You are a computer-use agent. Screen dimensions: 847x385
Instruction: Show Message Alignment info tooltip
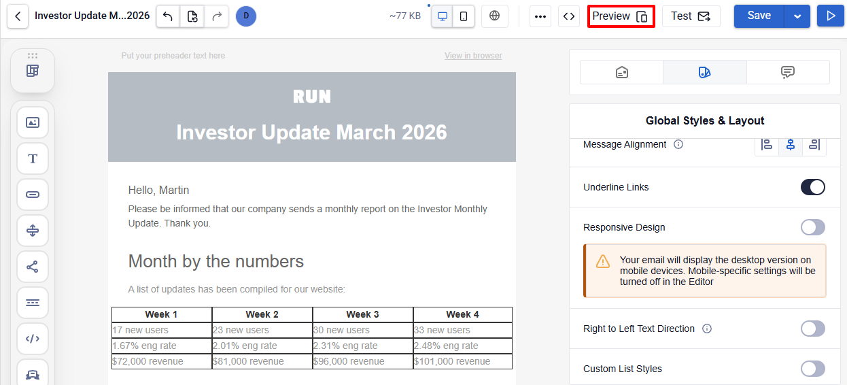point(678,144)
